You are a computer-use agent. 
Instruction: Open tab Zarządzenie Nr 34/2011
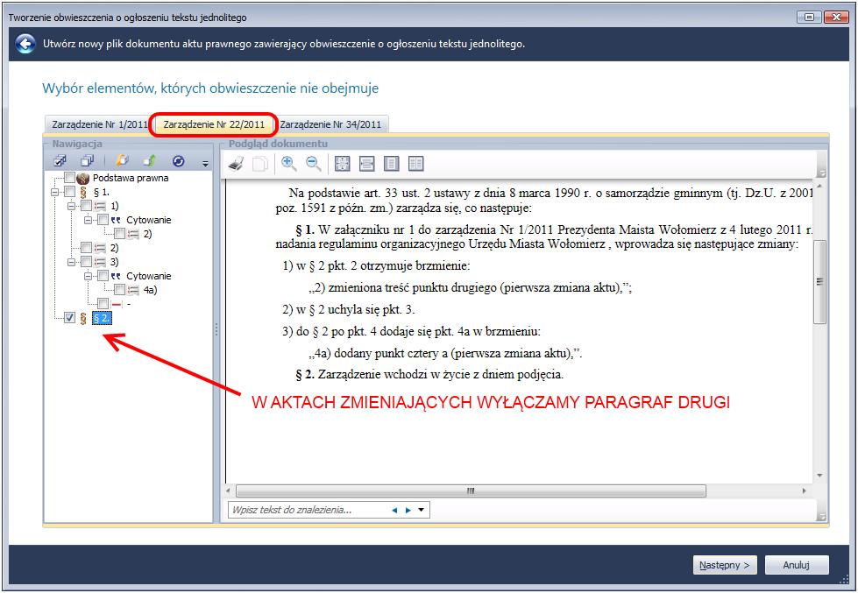(331, 124)
